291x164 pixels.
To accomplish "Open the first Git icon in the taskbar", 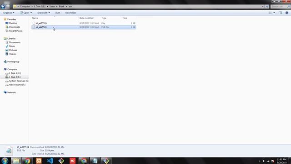I will 61,161.
